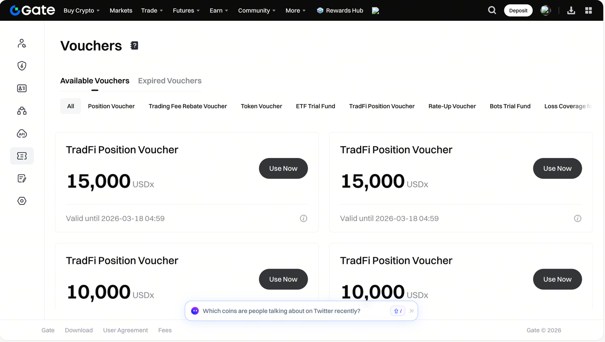
Task: Click the vouchers help icon beside title
Action: point(134,45)
